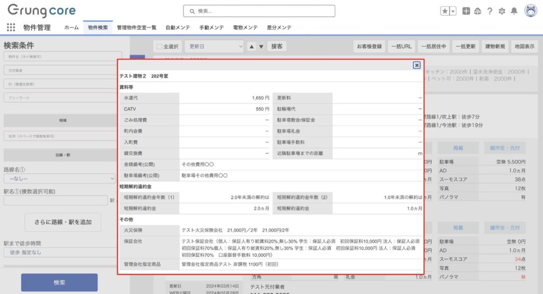This screenshot has width=543, height=294.
Task: Sort ascending with the up triangle
Action: click(252, 47)
